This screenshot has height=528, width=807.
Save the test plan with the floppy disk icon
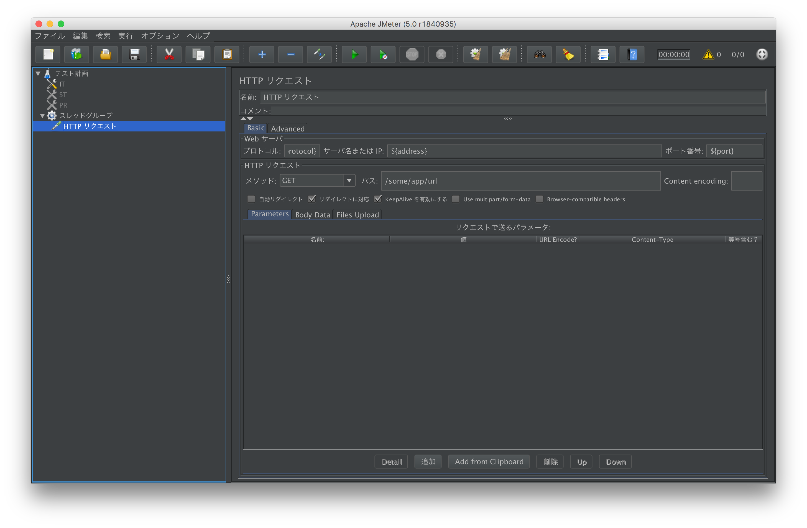134,54
